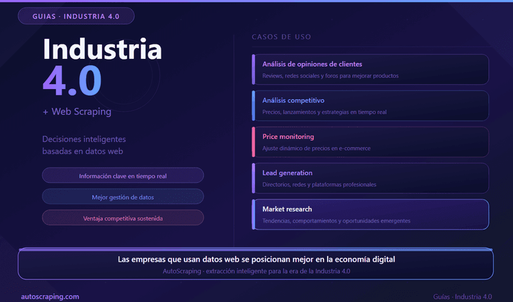Click the gradient '4.0' number

(72, 81)
